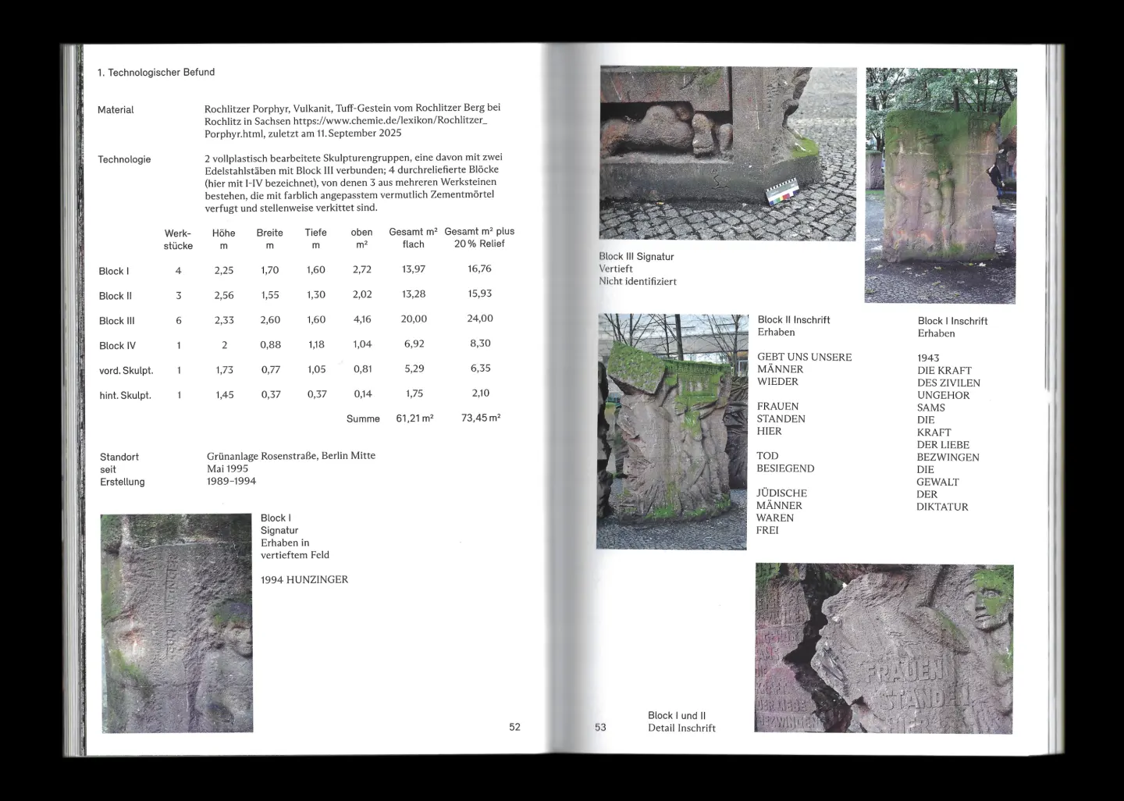The width and height of the screenshot is (1124, 801).
Task: Click the '1. Technologischer Befund' heading
Action: click(156, 73)
